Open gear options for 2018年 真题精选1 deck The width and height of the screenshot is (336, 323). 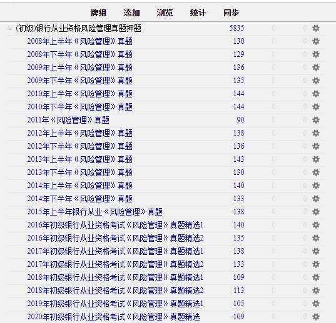pyautogui.click(x=316, y=277)
